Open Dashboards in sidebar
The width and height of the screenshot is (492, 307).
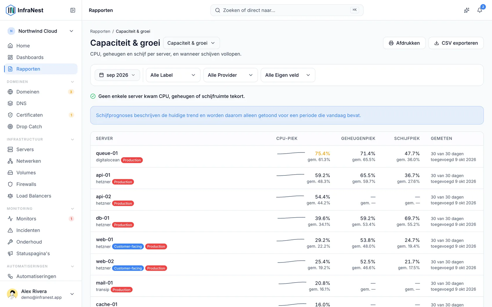[41, 57]
